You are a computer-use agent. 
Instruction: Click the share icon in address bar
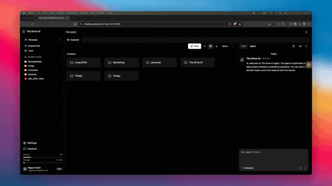pos(229,24)
